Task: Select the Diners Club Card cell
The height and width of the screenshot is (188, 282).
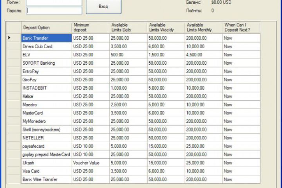Action: tap(46, 47)
